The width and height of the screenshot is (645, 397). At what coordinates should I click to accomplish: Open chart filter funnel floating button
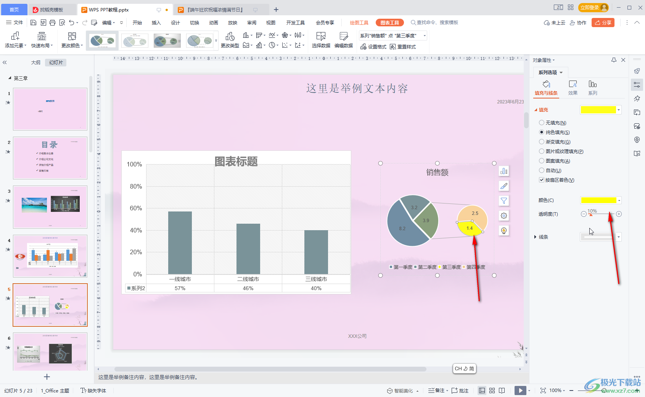pyautogui.click(x=504, y=201)
